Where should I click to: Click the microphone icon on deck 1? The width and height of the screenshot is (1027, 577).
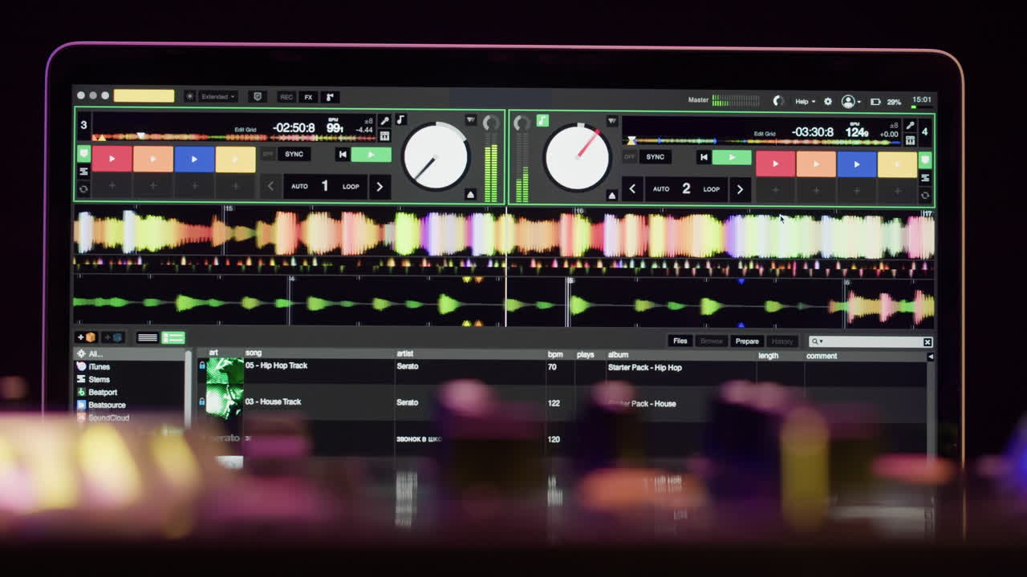(385, 122)
